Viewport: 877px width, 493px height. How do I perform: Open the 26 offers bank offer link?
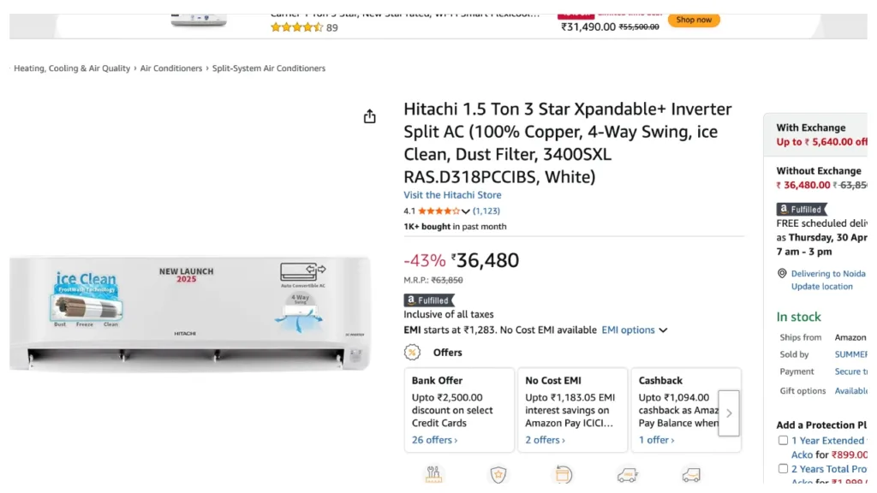click(x=434, y=440)
